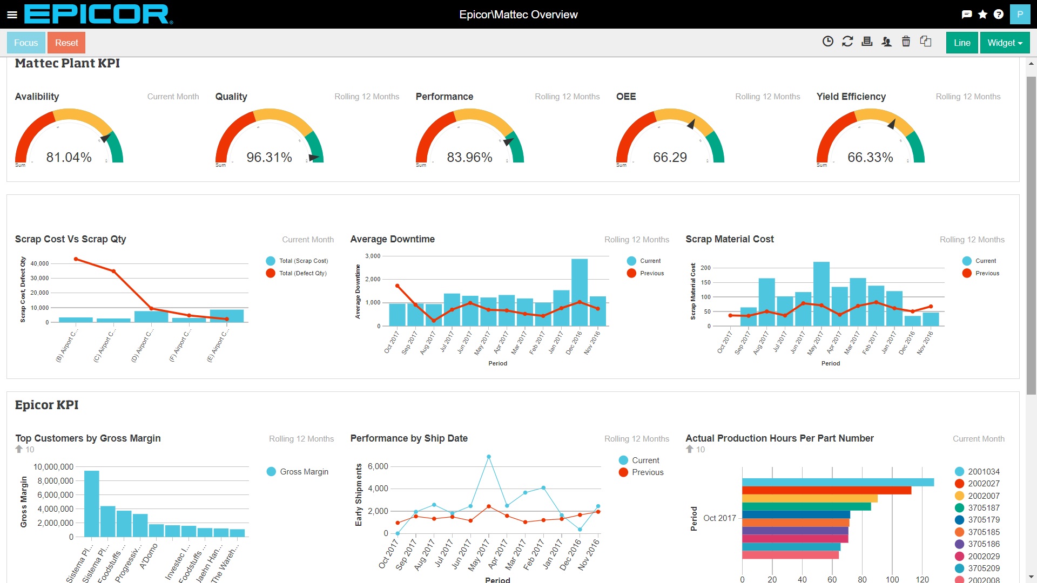Expand the hamburger navigation menu
This screenshot has height=583, width=1037.
click(12, 15)
